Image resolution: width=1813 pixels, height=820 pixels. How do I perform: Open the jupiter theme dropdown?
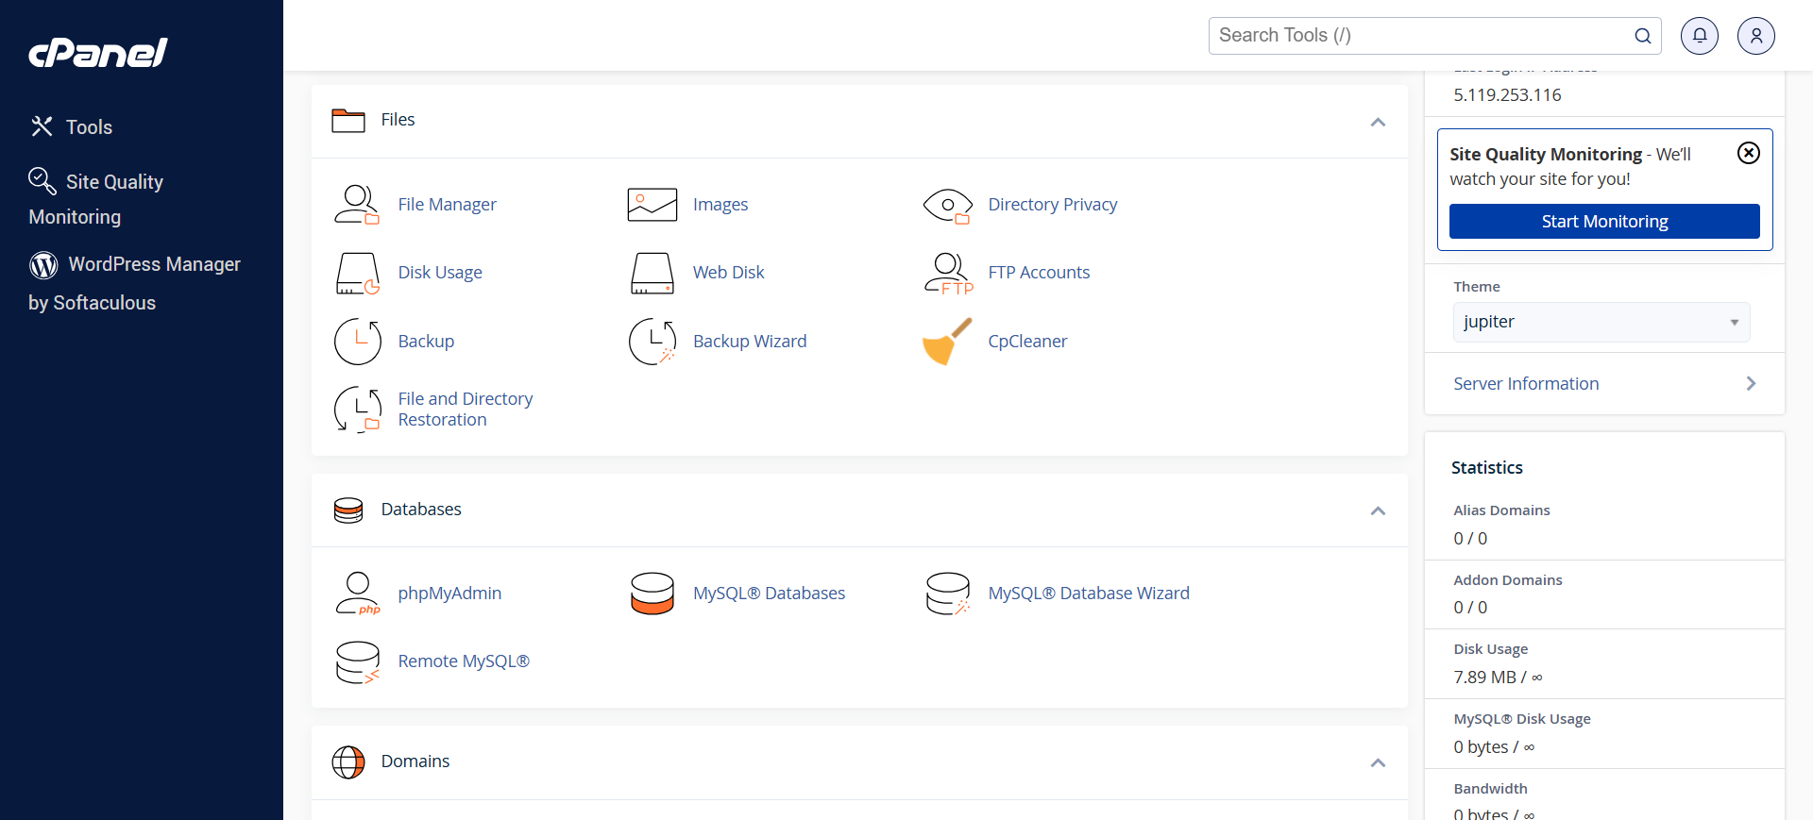[x=1601, y=322]
